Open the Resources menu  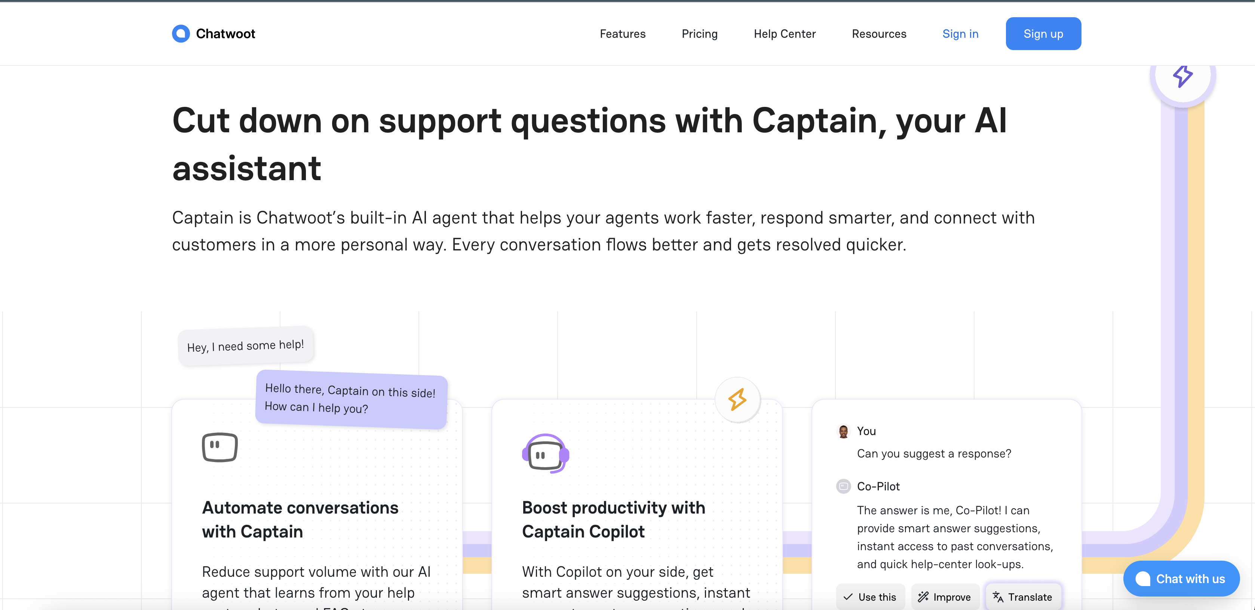click(x=879, y=34)
